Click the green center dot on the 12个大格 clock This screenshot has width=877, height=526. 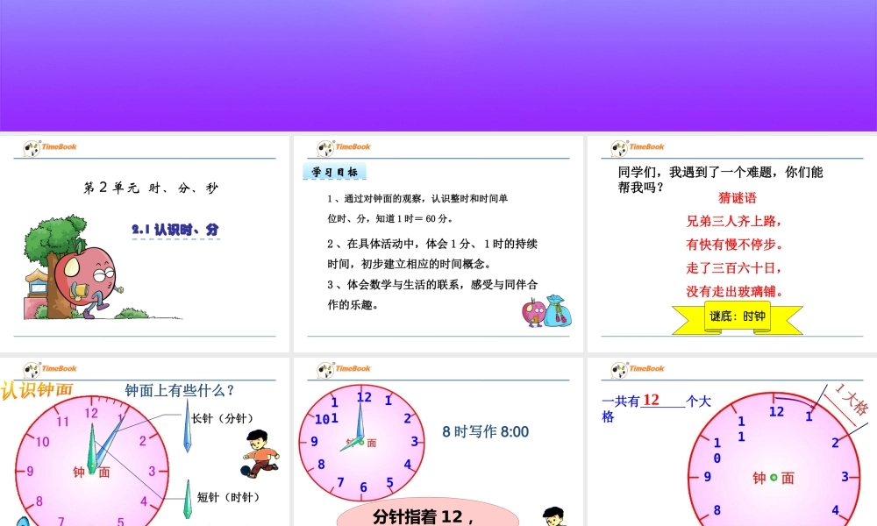(774, 478)
